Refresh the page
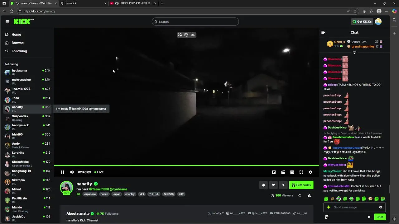This screenshot has width=399, height=224. [x=12, y=11]
